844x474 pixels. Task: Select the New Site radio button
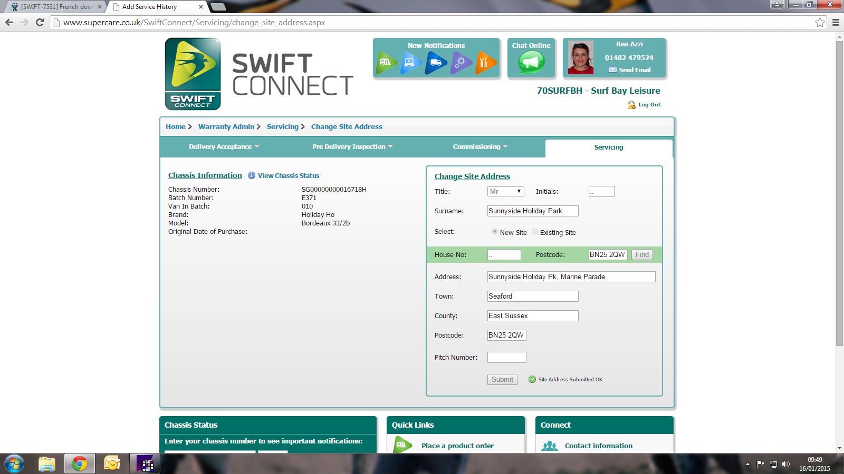click(495, 232)
